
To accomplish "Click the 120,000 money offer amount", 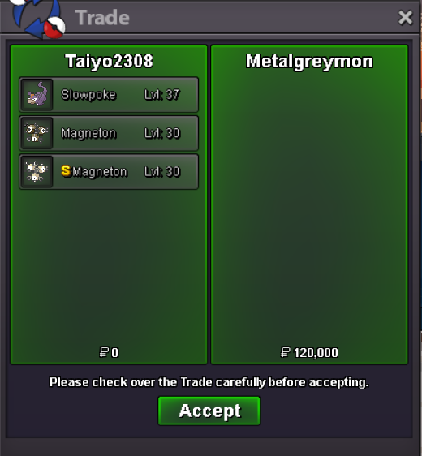I will coord(316,353).
